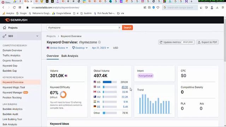
Task: Open Backlink Gap in sidebar
Action: pos(10,71)
